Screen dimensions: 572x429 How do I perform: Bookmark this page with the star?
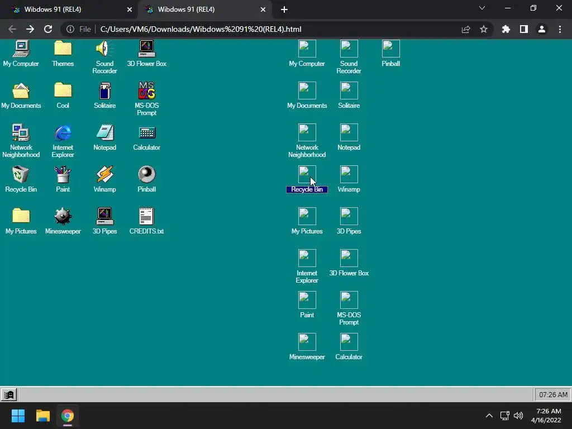484,29
